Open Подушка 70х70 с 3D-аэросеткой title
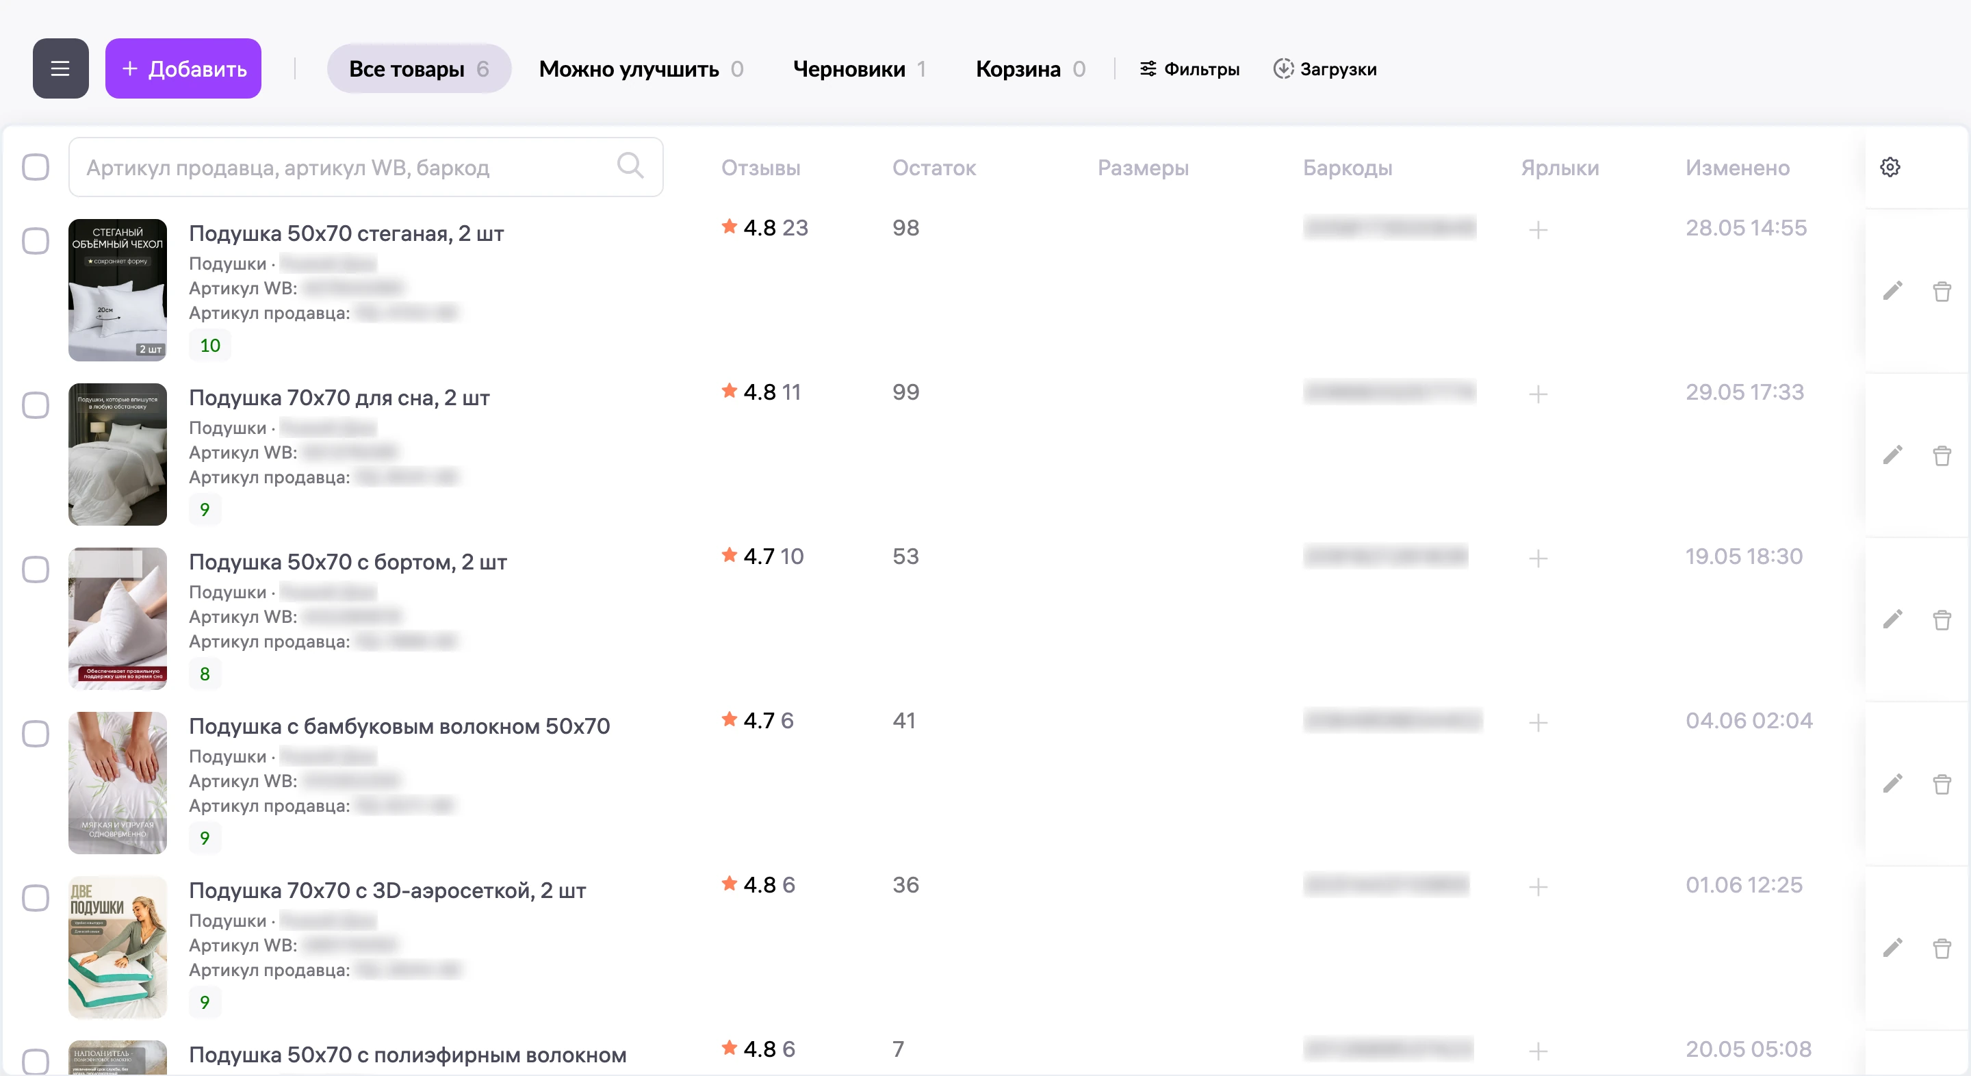 pyautogui.click(x=387, y=890)
